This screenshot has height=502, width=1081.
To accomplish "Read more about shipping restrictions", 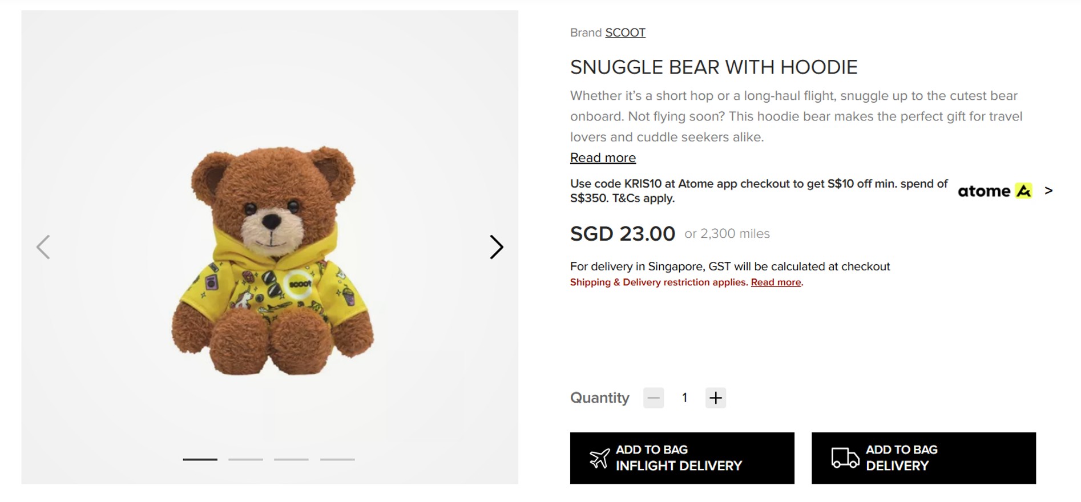I will pos(776,282).
